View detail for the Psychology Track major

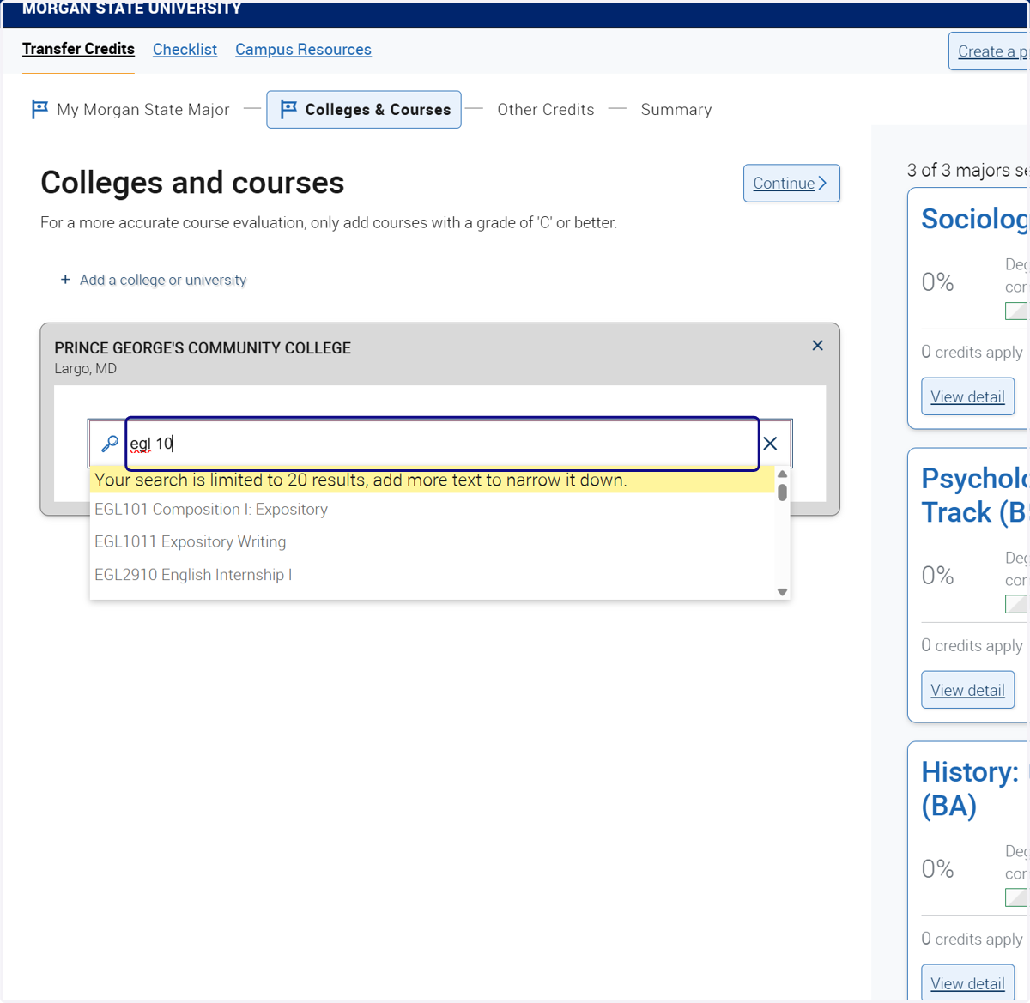967,690
